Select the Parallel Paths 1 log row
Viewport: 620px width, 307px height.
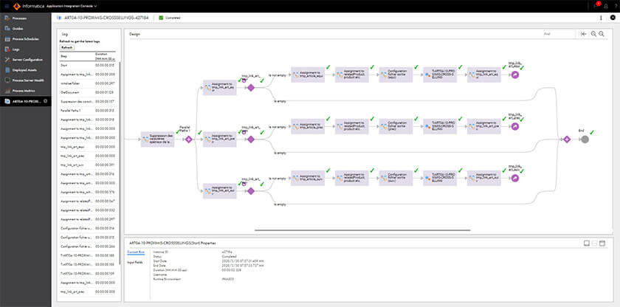(88, 111)
